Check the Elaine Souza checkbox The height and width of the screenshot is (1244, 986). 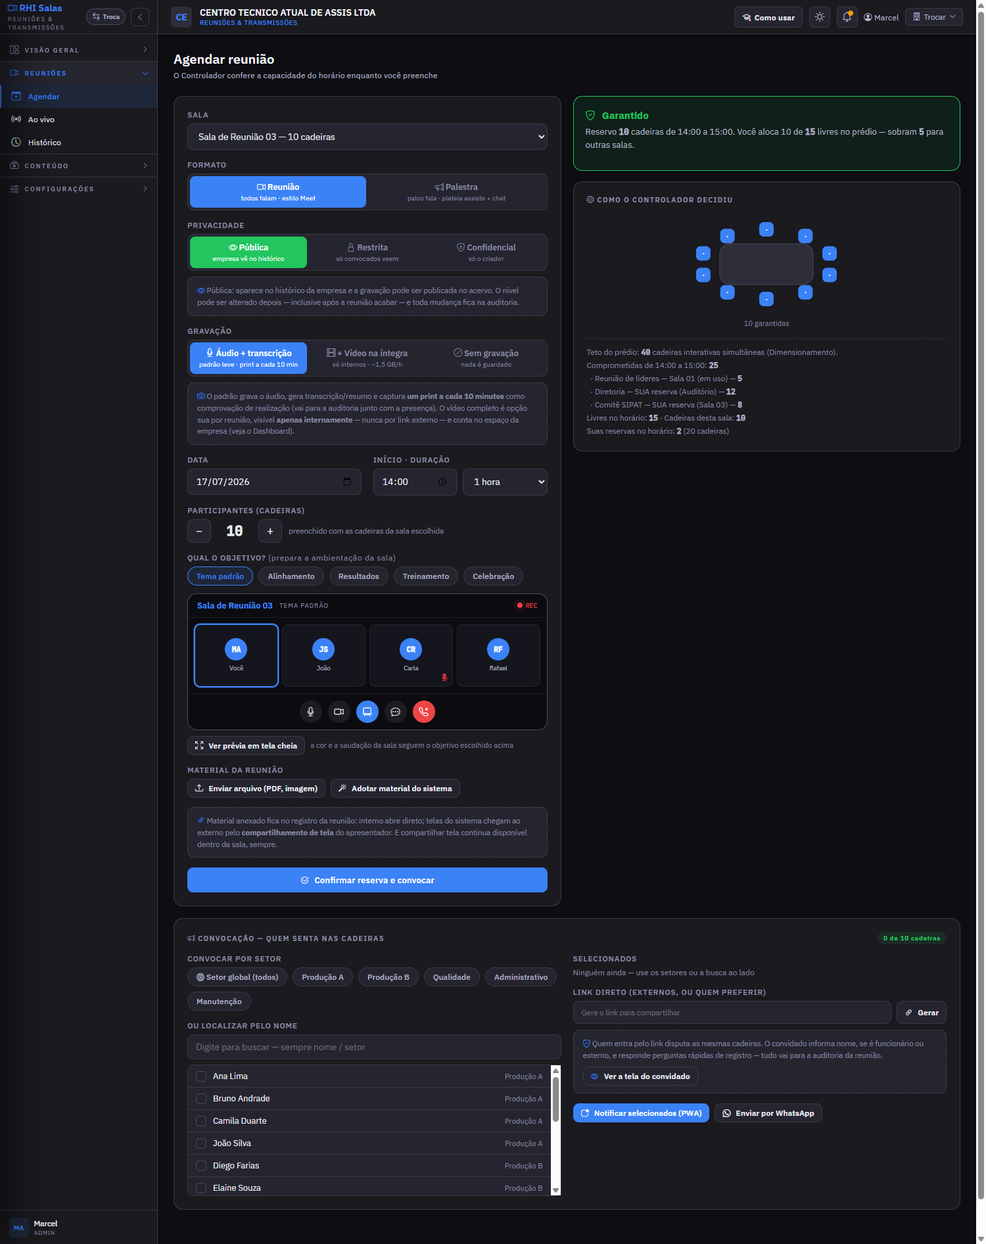(201, 1188)
